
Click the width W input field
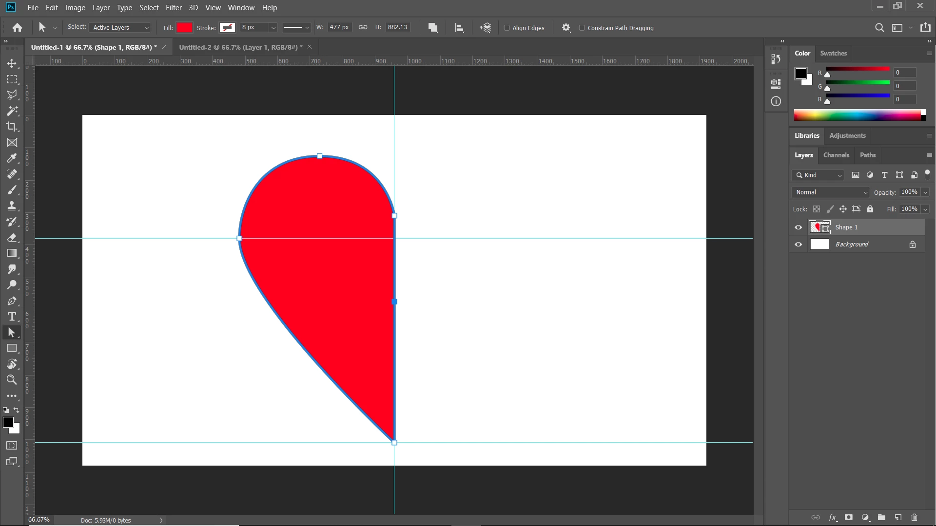[339, 27]
